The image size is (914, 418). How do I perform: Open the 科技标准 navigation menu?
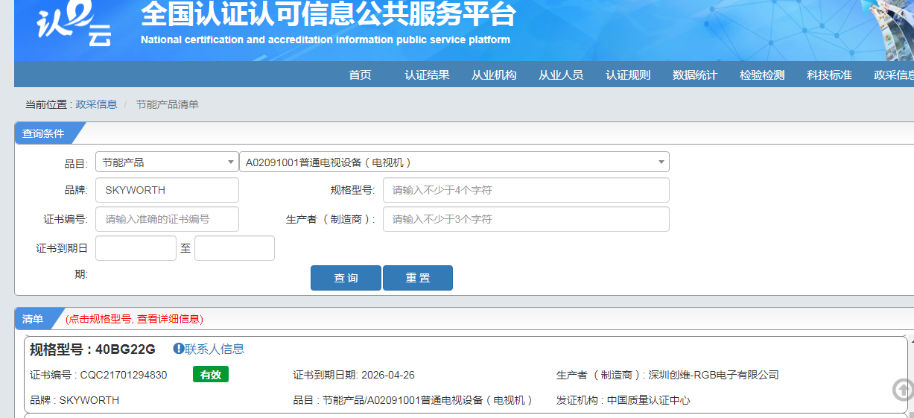[829, 75]
